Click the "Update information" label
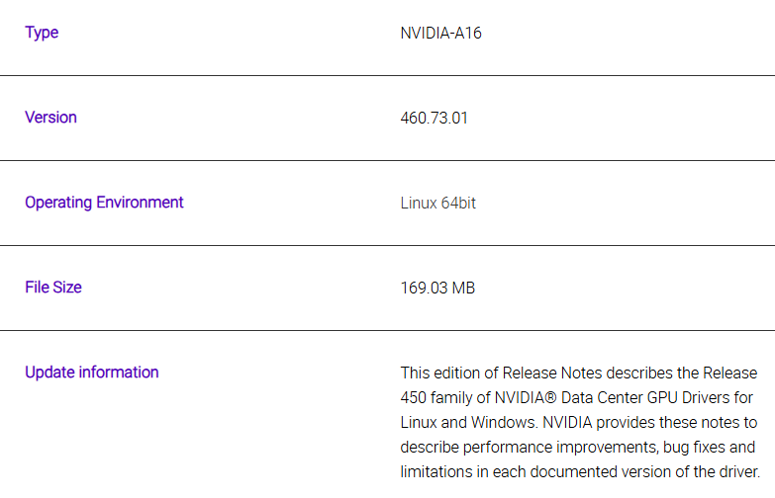Screen dimensions: 775x498 click(91, 373)
